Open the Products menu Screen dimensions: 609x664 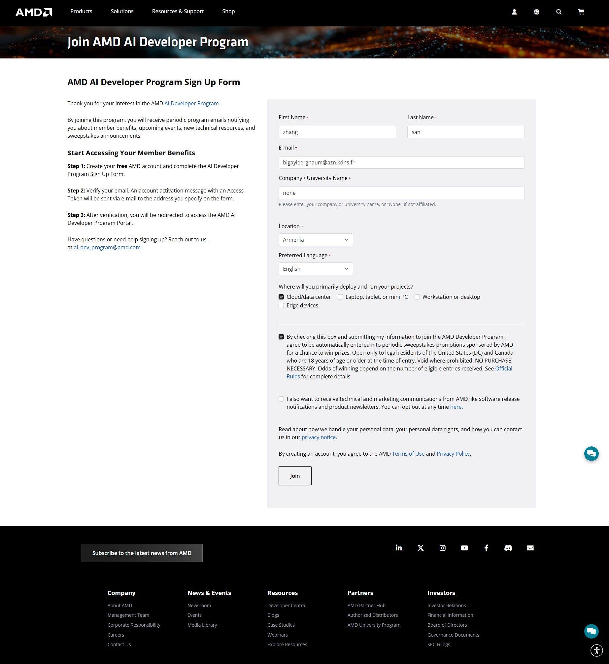coord(81,11)
